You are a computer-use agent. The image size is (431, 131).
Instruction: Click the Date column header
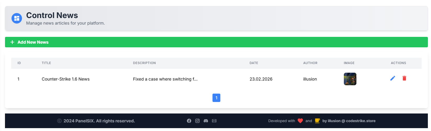click(x=254, y=63)
